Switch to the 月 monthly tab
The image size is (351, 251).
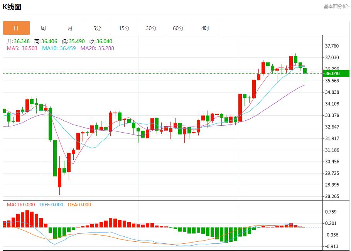pos(70,28)
